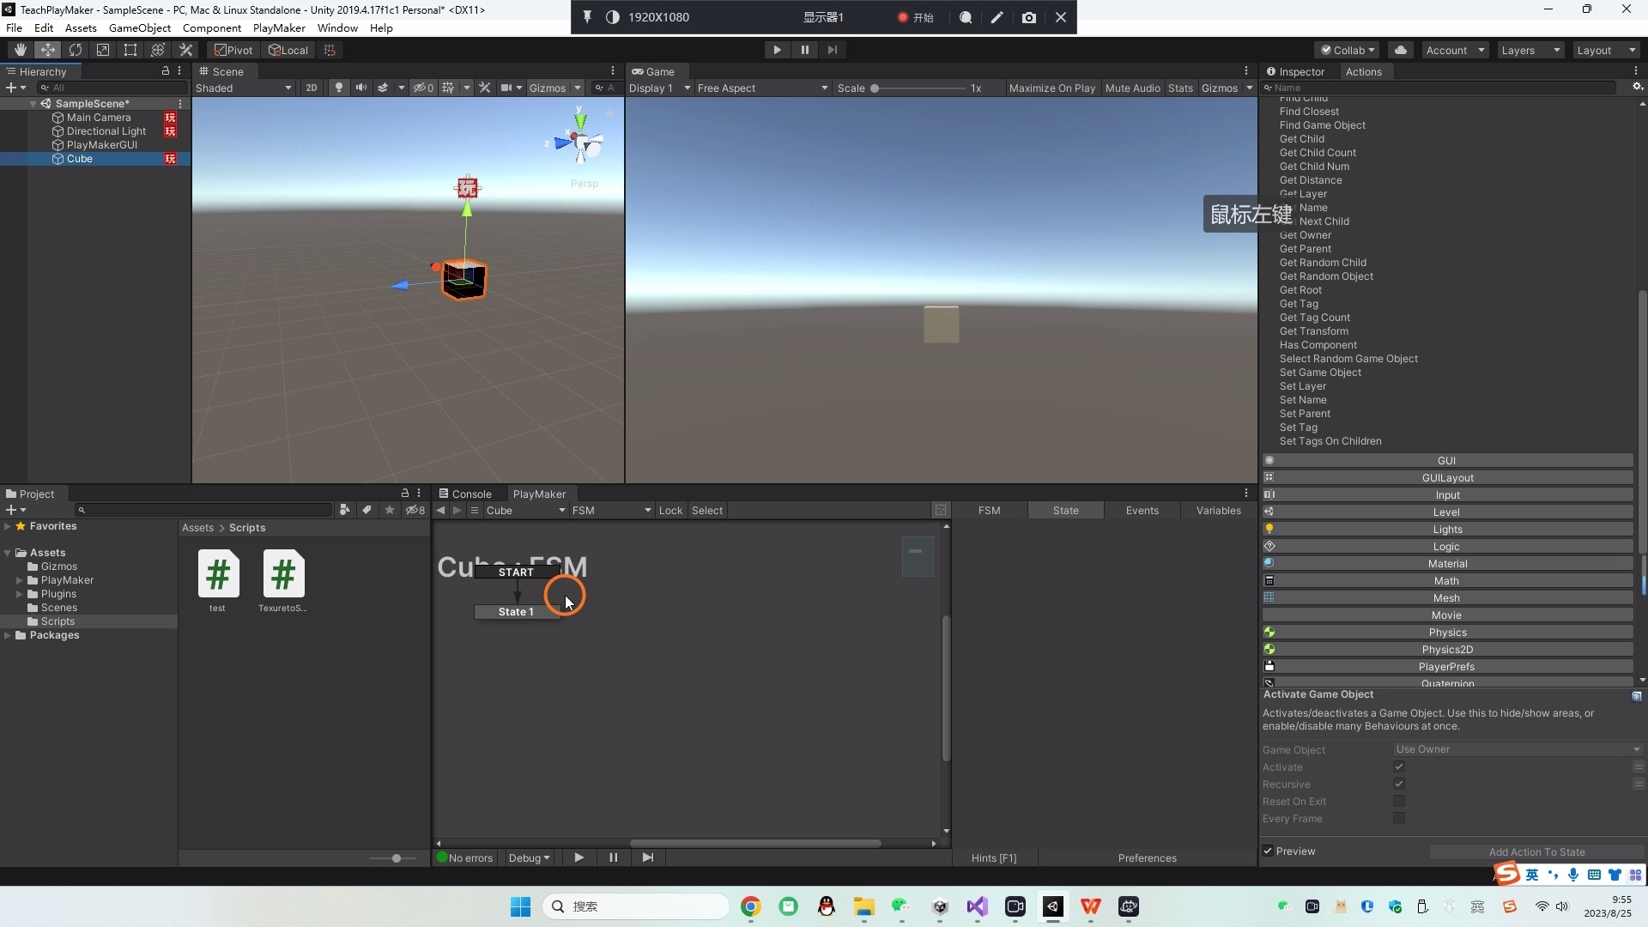The height and width of the screenshot is (927, 1648).
Task: Adjust the Project icon size slider
Action: click(x=395, y=857)
